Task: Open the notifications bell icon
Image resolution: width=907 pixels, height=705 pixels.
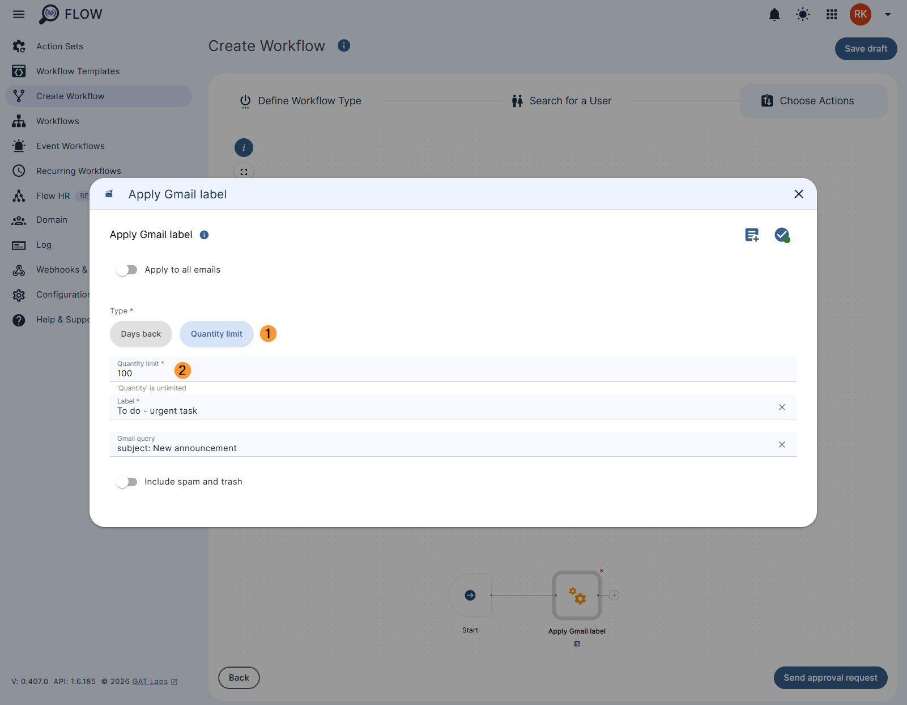Action: click(774, 14)
